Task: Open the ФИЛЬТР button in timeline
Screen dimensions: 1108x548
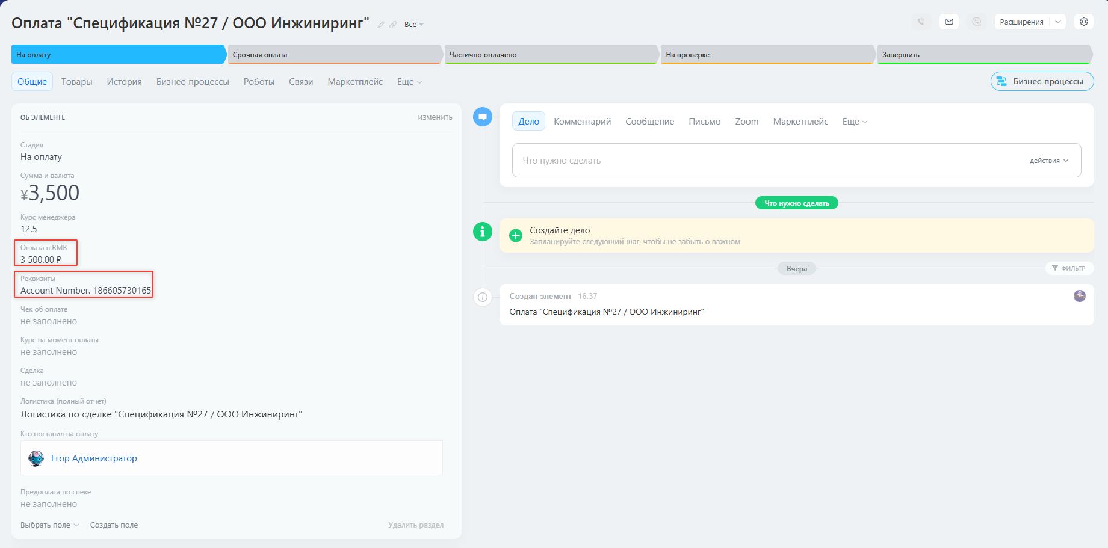Action: click(x=1069, y=268)
